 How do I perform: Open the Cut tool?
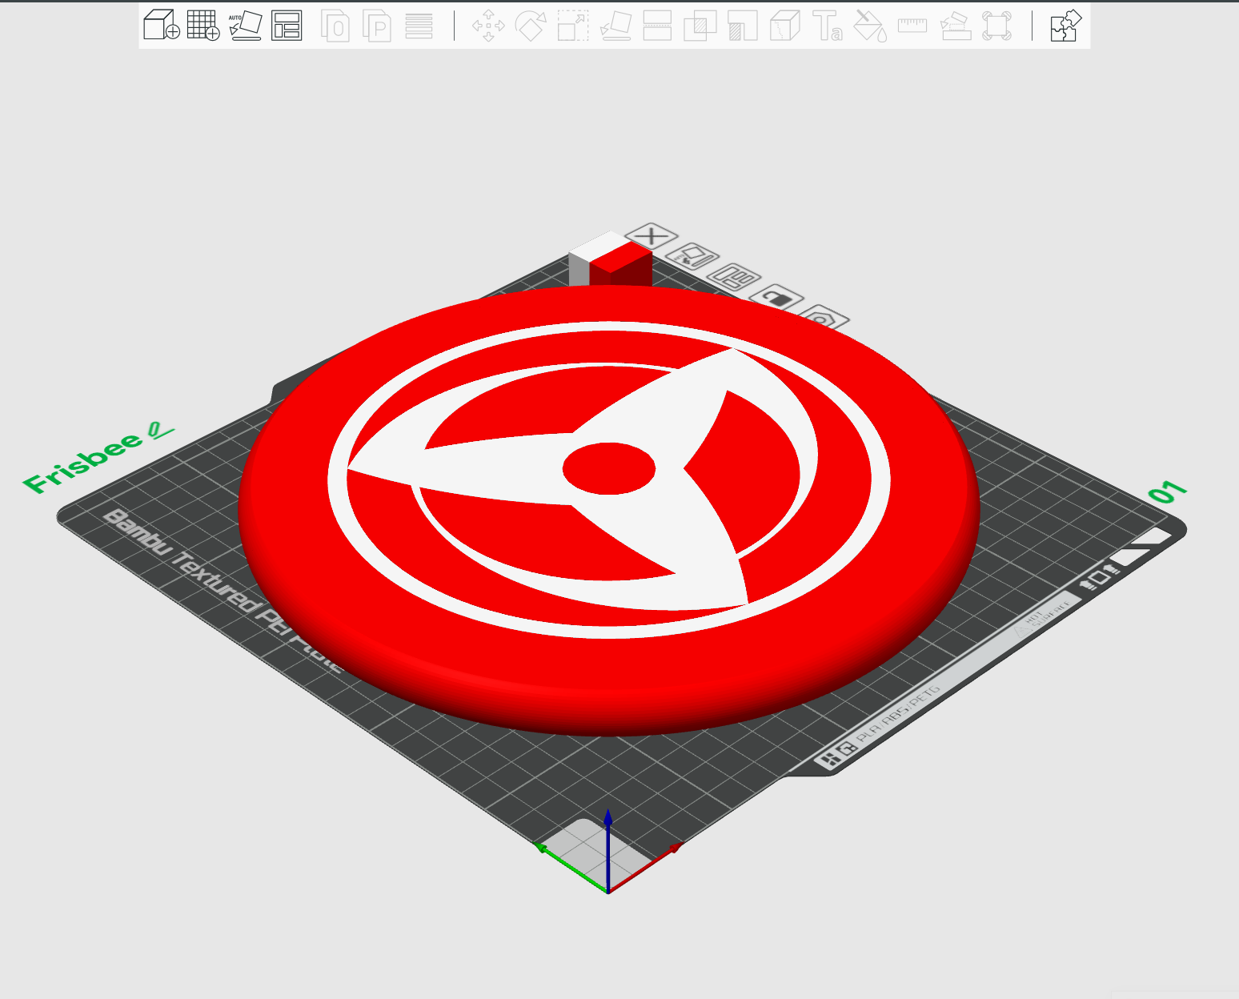[657, 26]
